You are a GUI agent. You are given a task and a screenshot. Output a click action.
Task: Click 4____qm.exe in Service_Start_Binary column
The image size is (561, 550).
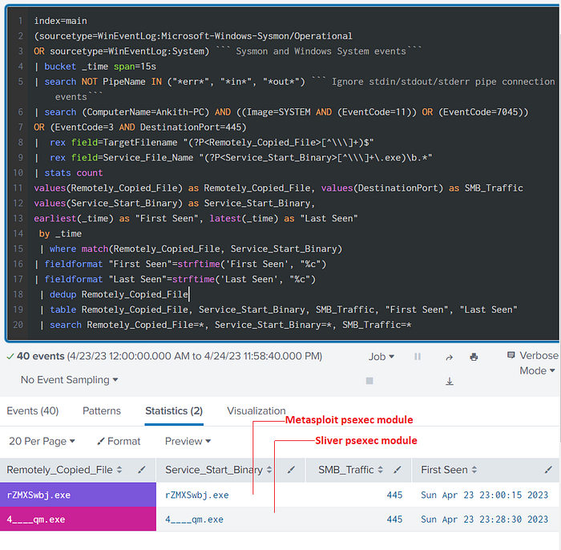(x=194, y=520)
